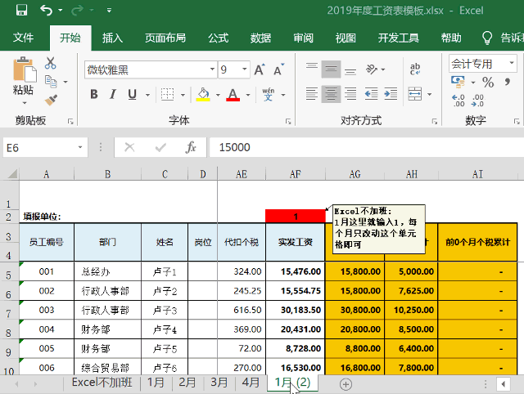Viewport: 524px width, 394px height.
Task: Open underline style dropdown arrow
Action: pos(147,95)
